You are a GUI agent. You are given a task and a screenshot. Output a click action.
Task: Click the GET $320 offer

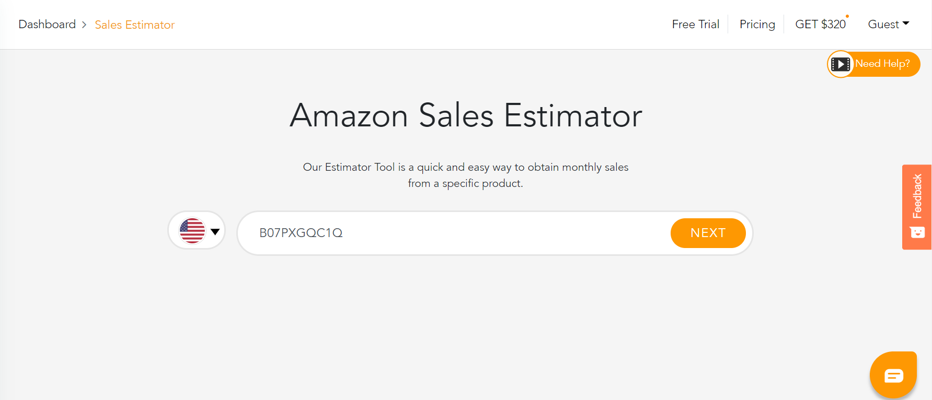(820, 24)
